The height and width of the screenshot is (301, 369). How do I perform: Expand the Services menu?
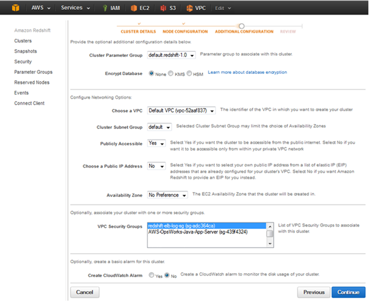(75, 8)
